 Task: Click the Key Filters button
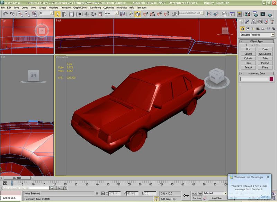tap(217, 198)
